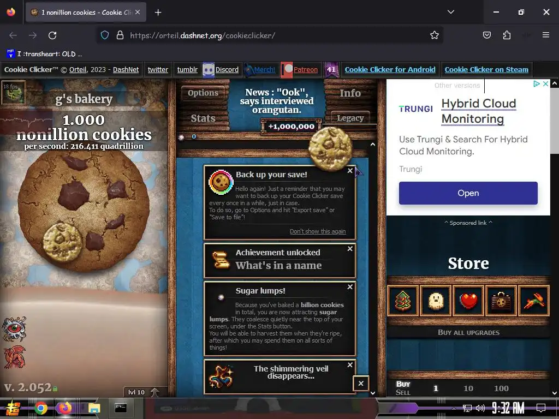Buy the cookie briefcase upgrade
The image size is (559, 419).
501,301
